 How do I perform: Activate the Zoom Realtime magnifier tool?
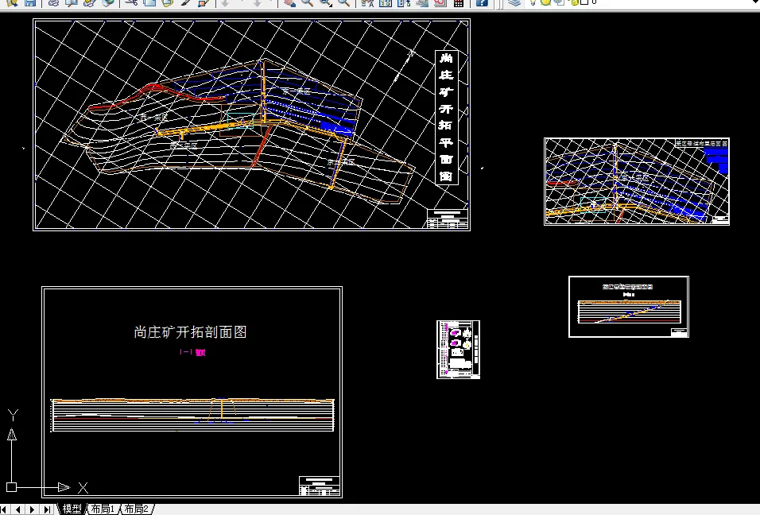pos(306,4)
